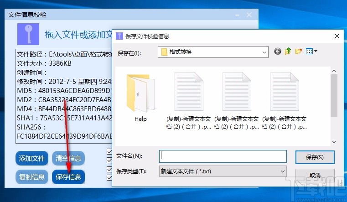Viewport: 347px width, 202px height.
Task: Click the MD2 hash line
Action: pyautogui.click(x=64, y=100)
